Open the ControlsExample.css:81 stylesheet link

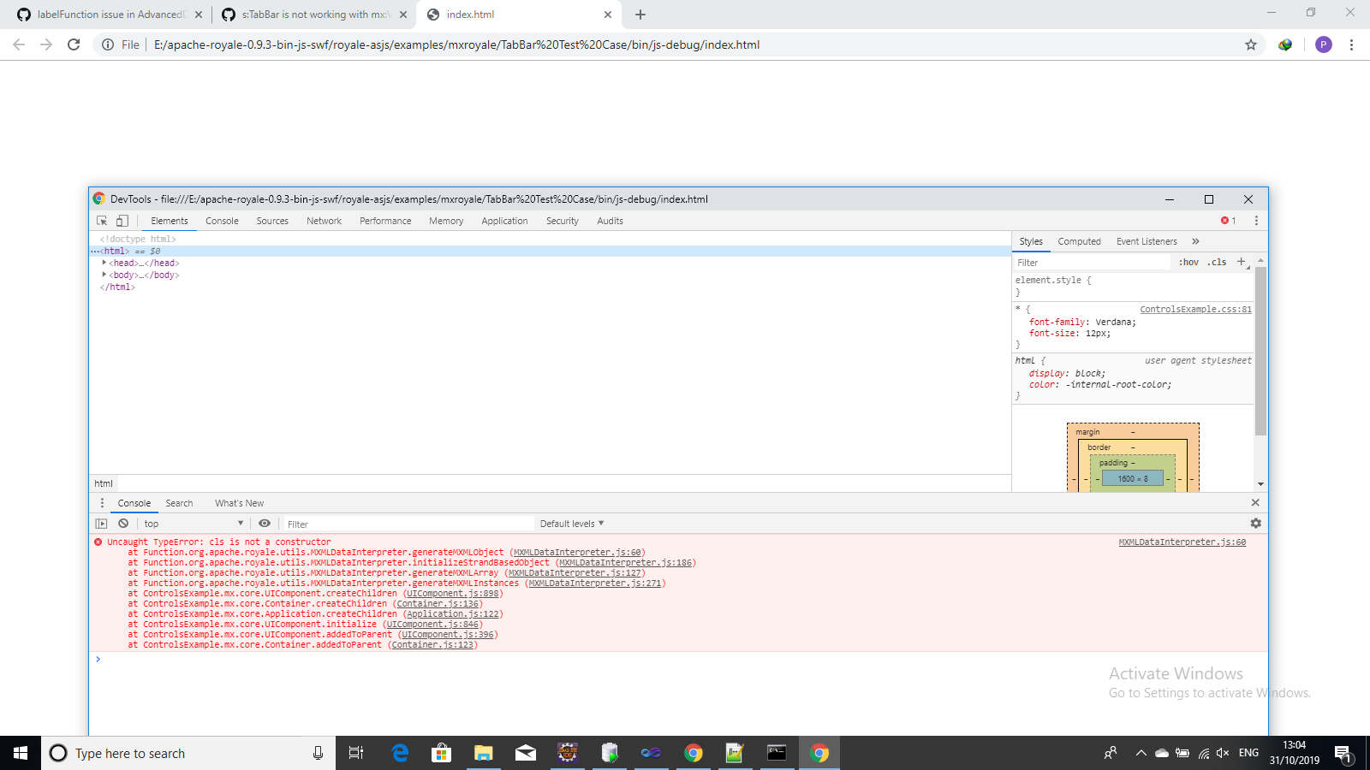pyautogui.click(x=1195, y=309)
